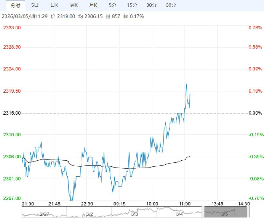The height and width of the screenshot is (219, 264).
Task: Switch to the 15分 interval tab
Action: pyautogui.click(x=132, y=5)
